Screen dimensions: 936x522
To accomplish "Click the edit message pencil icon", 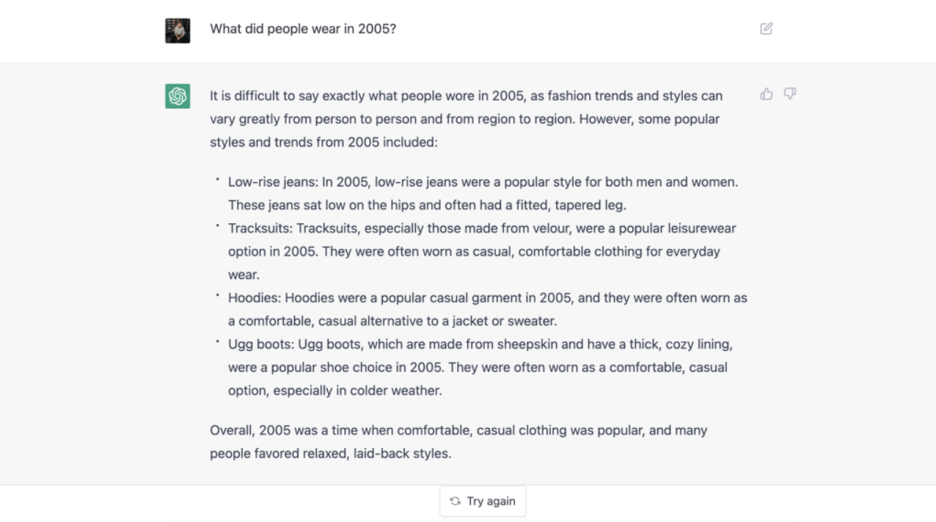I will 767,29.
